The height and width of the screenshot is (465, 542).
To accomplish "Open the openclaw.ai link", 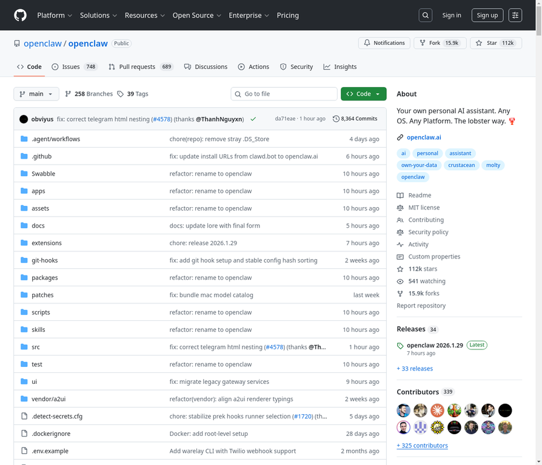I will [424, 137].
